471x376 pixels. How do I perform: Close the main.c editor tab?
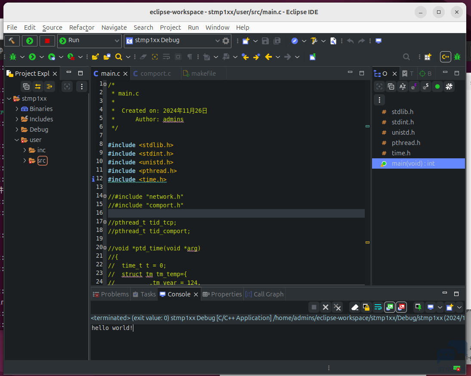[x=125, y=74]
